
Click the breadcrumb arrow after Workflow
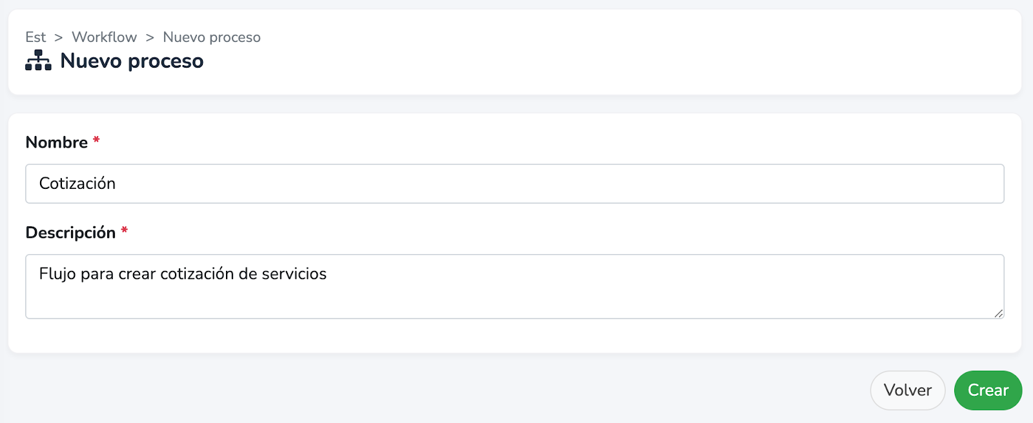(x=150, y=37)
